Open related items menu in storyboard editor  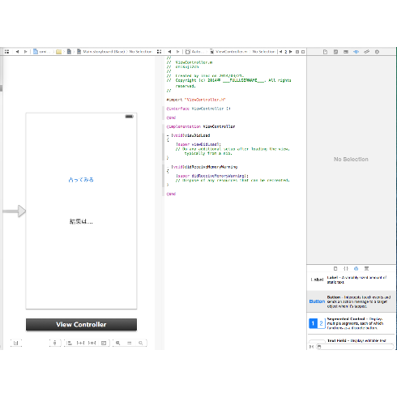[x=6, y=52]
